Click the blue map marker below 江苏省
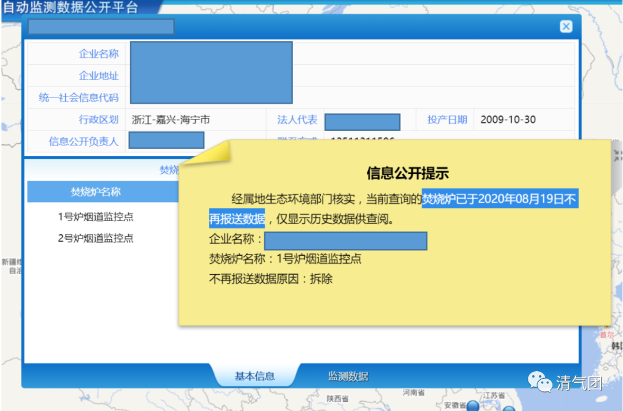This screenshot has height=411, width=623. pyautogui.click(x=509, y=409)
